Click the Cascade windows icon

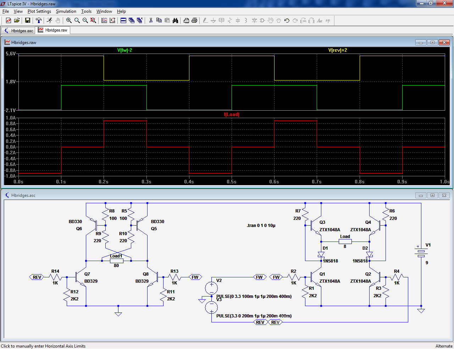click(x=132, y=21)
